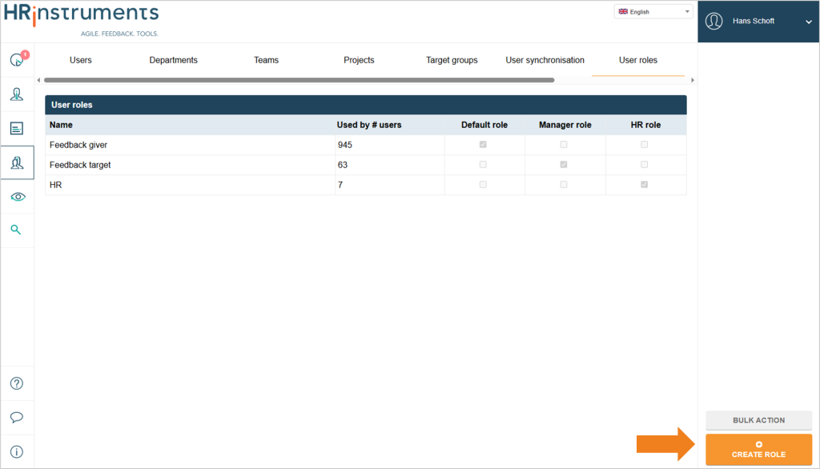
Task: Click the info circle icon
Action: (x=17, y=451)
